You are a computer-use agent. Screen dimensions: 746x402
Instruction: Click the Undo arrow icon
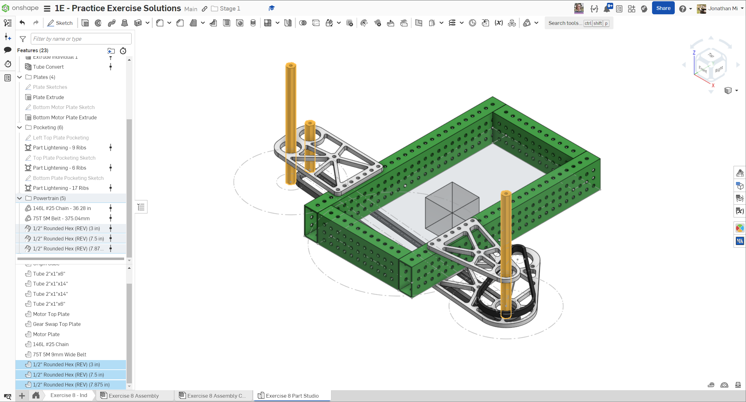point(22,23)
